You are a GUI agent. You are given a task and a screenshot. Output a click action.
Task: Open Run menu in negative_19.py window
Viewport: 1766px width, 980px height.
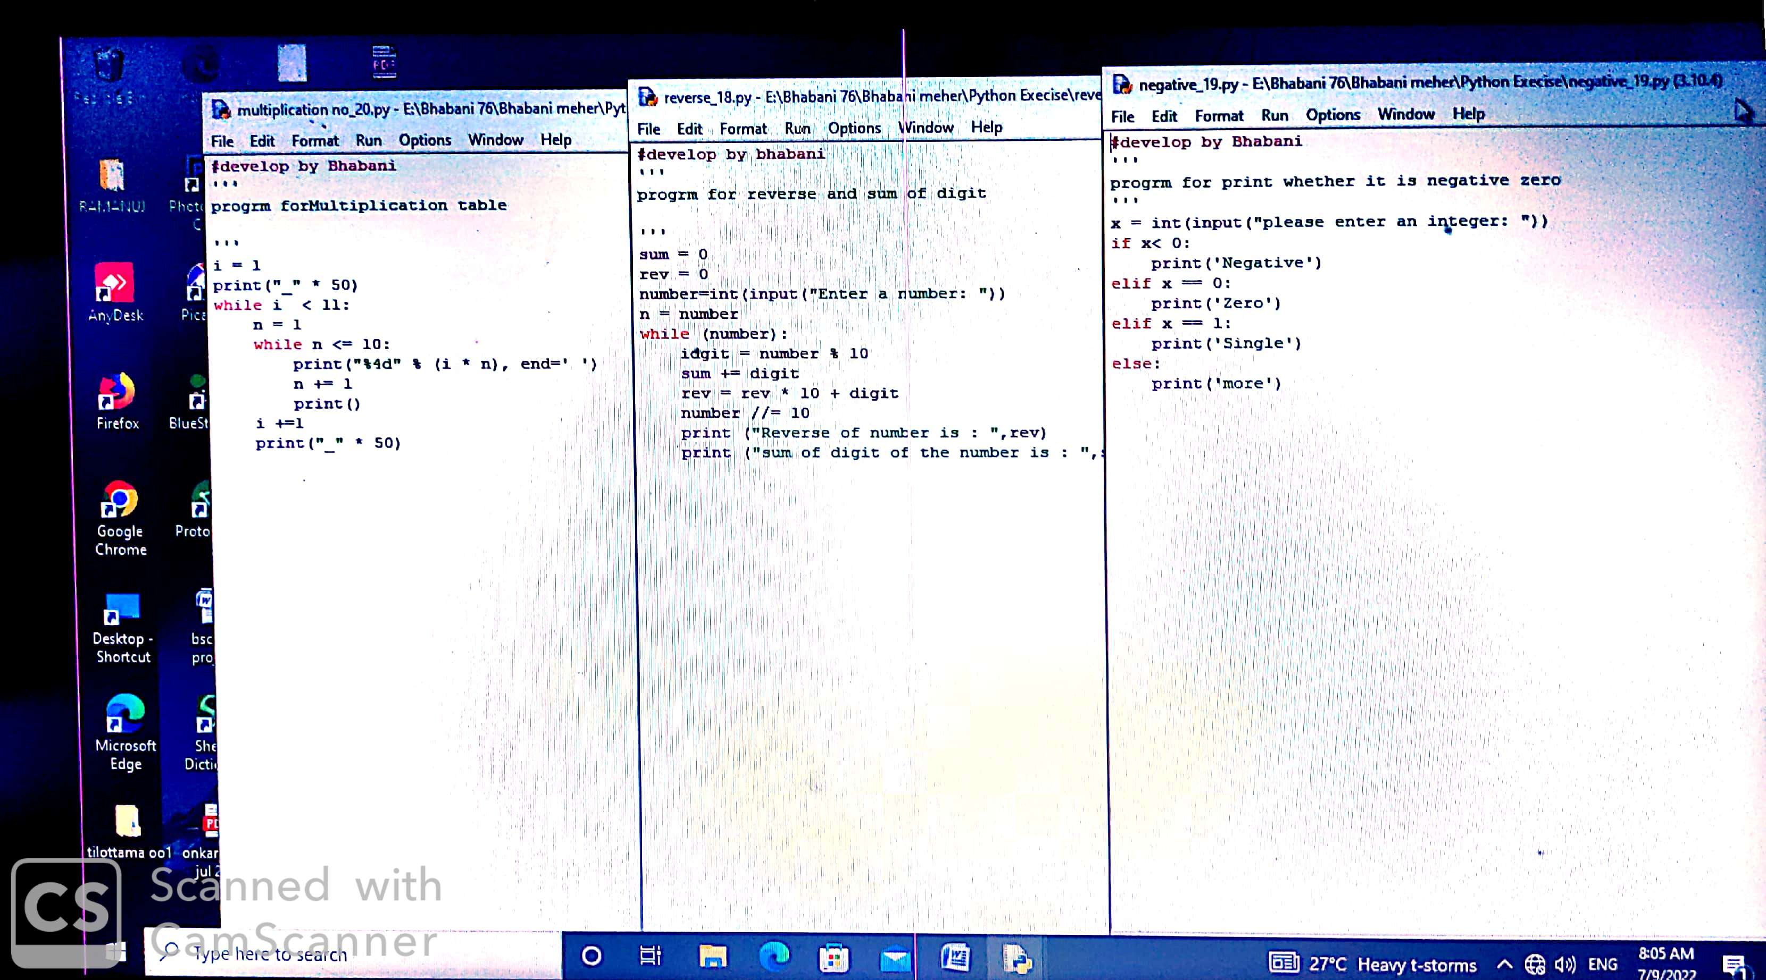pyautogui.click(x=1274, y=116)
